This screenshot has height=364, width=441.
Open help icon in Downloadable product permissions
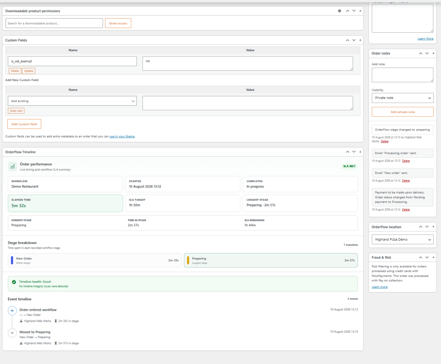pyautogui.click(x=339, y=11)
